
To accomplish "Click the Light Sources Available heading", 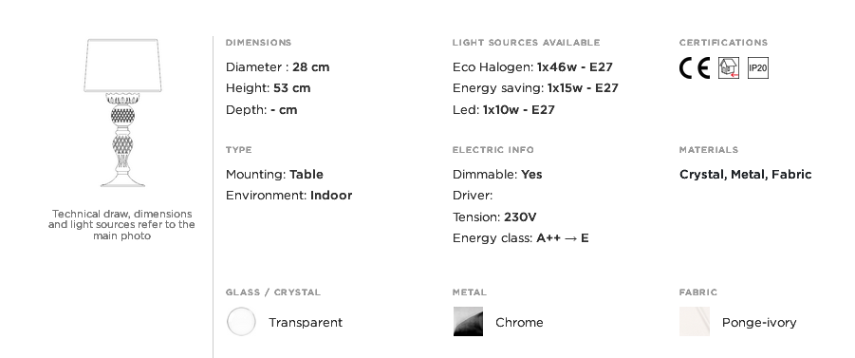I will coord(527,43).
